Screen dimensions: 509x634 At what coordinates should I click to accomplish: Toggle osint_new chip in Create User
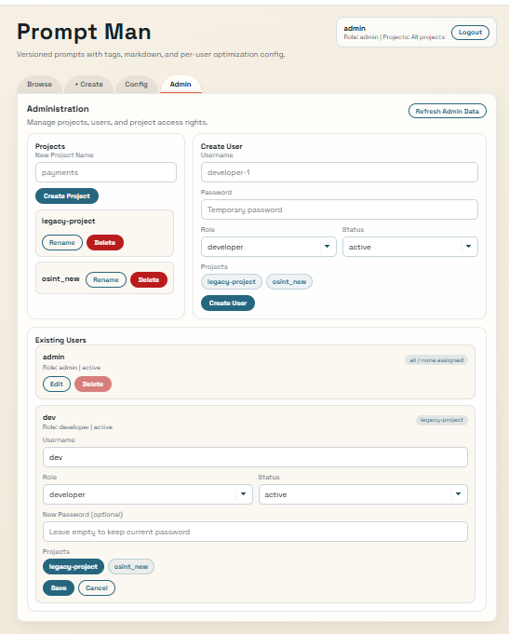(x=289, y=282)
